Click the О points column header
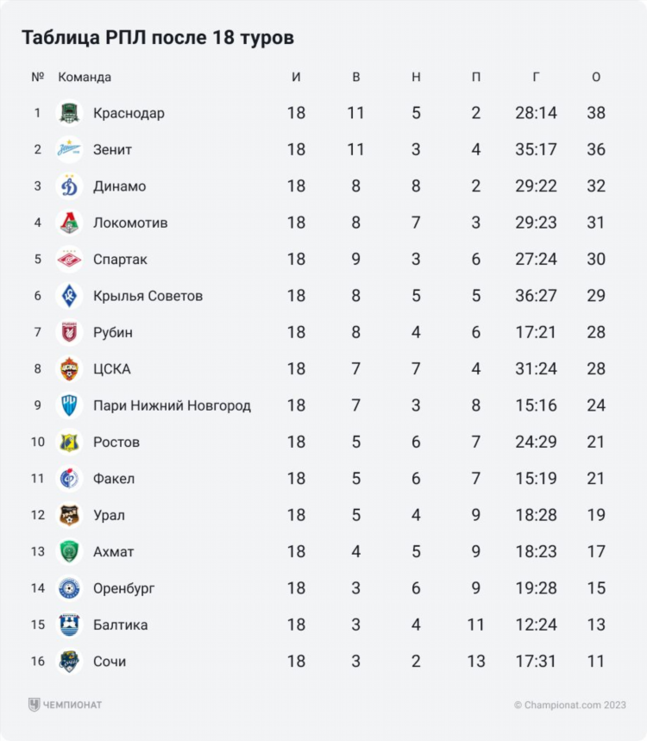 596,77
